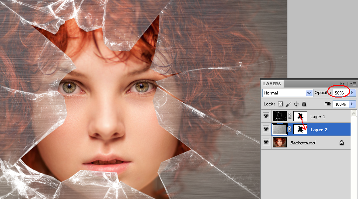Toggle visibility of the Background layer
Viewport: 358px width, 199px height.
coord(266,142)
